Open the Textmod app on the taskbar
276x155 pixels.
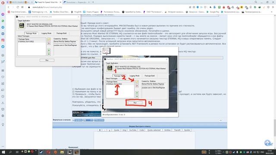69,152
